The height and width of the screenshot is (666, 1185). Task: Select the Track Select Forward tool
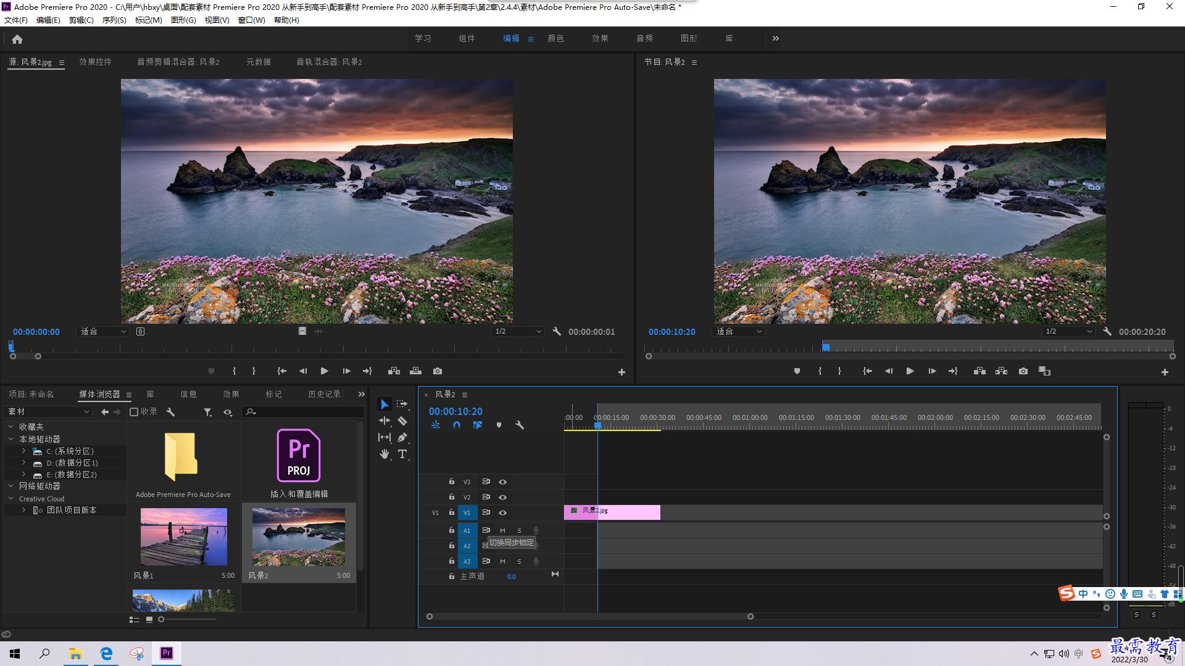point(402,405)
